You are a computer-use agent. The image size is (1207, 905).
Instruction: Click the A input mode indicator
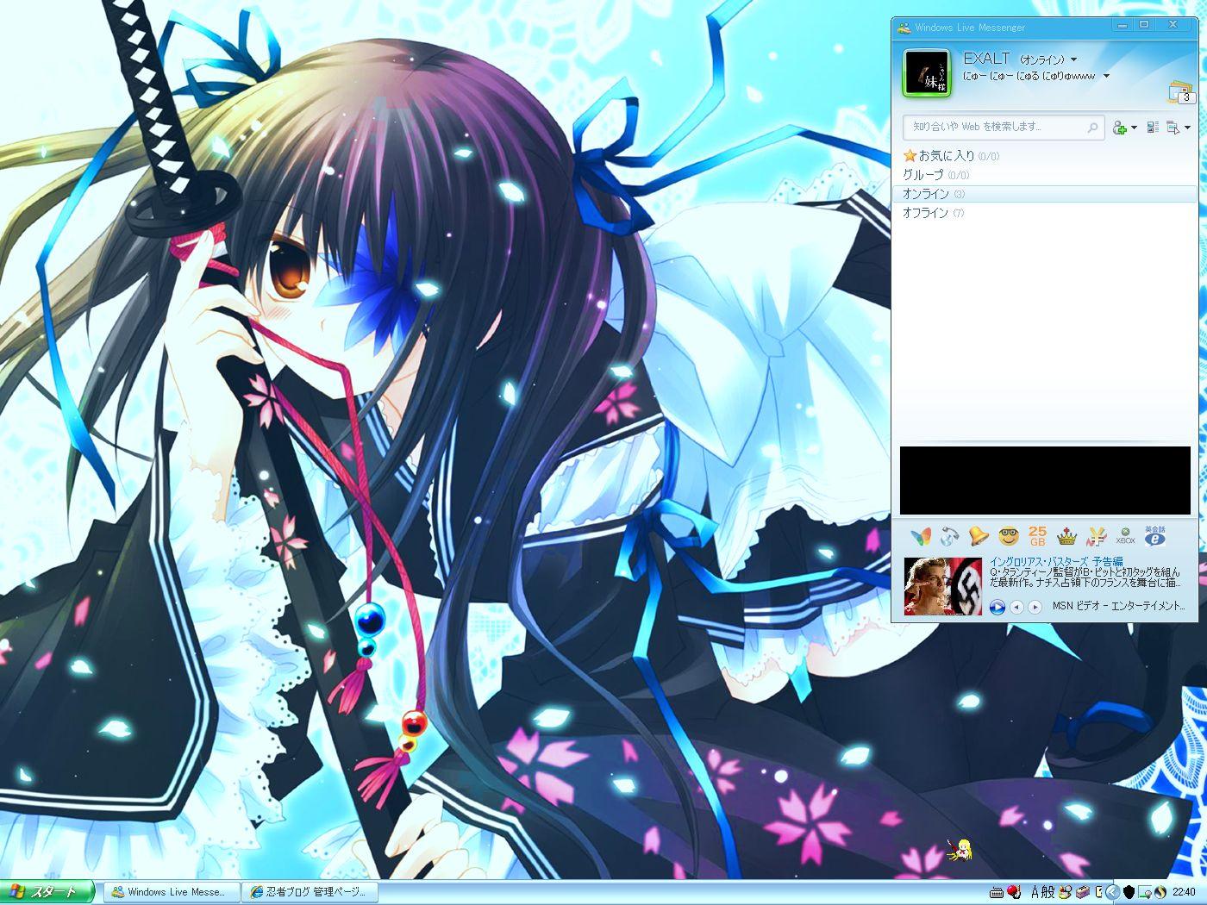tap(1035, 892)
